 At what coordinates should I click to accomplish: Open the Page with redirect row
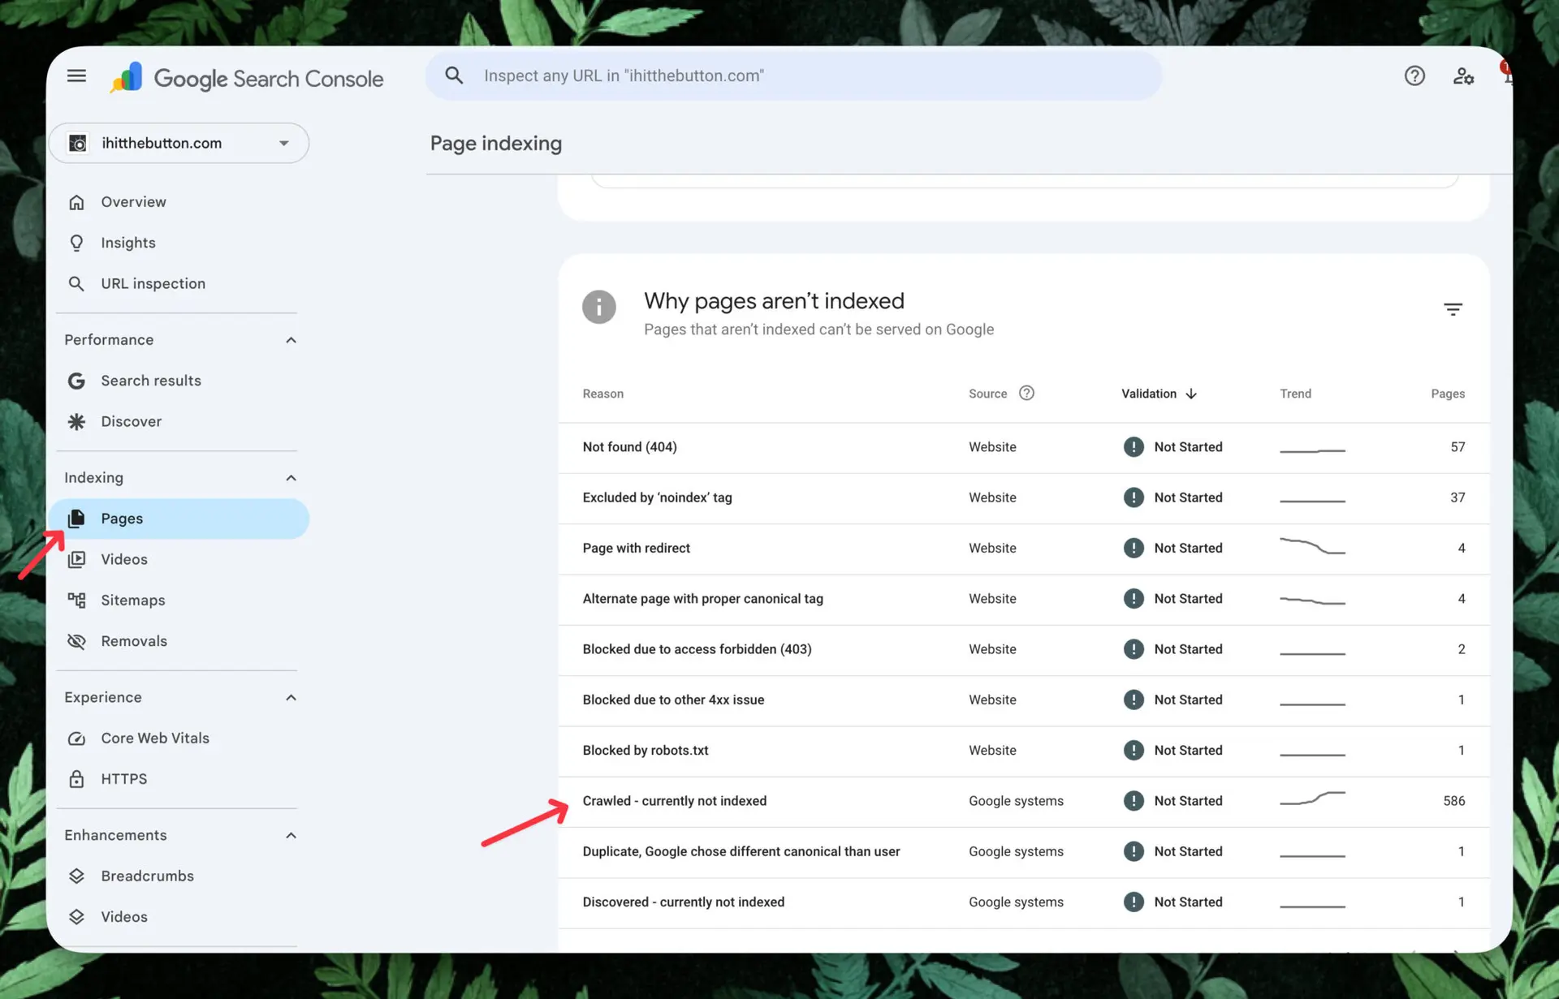(x=1024, y=549)
